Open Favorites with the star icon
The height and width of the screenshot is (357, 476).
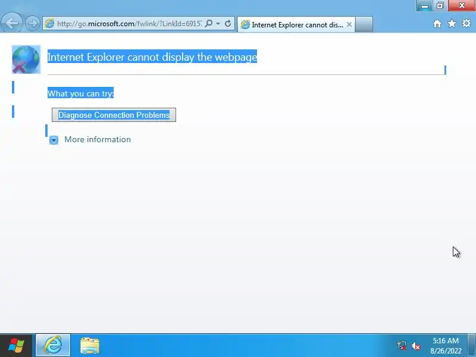pos(452,23)
